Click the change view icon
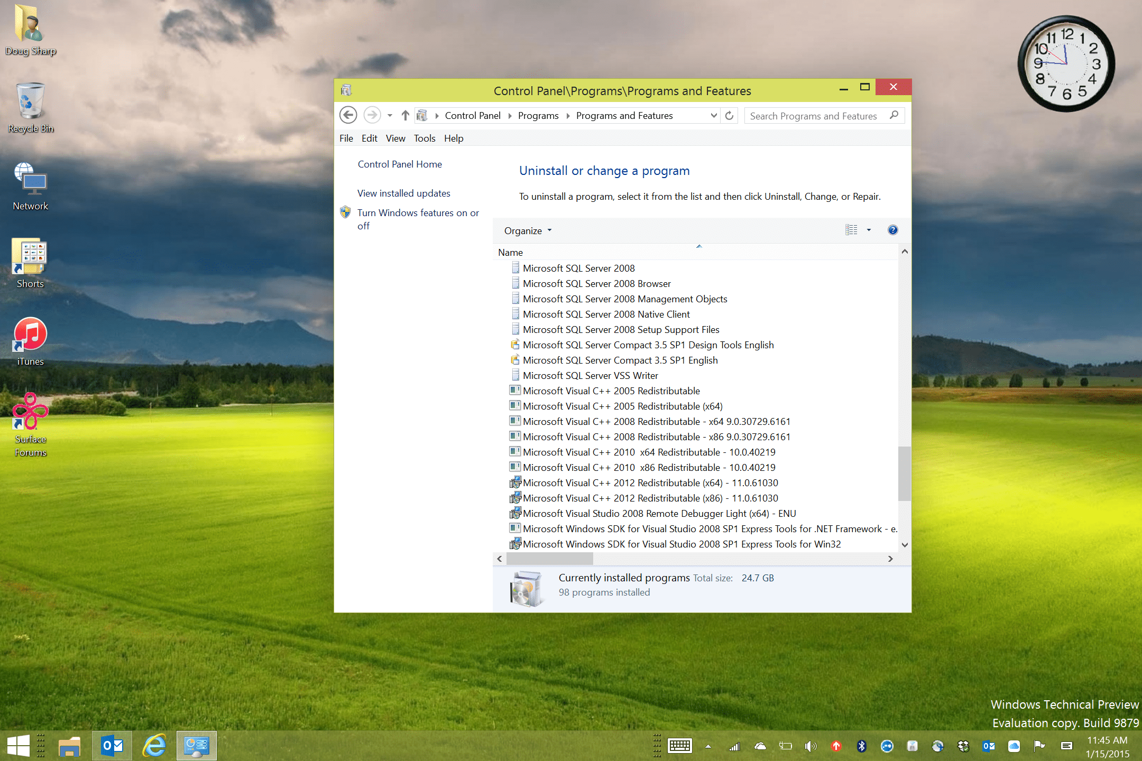The image size is (1142, 761). (x=851, y=230)
